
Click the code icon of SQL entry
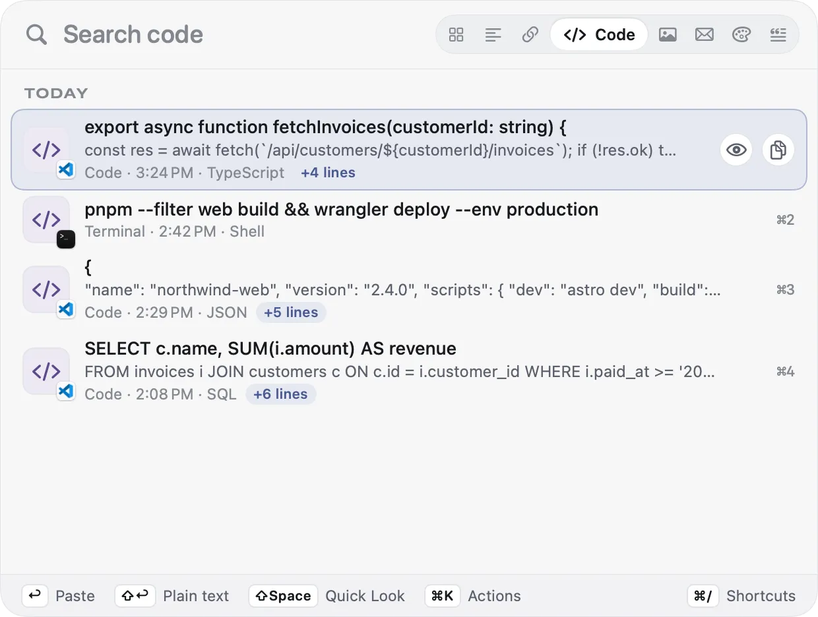click(x=46, y=371)
